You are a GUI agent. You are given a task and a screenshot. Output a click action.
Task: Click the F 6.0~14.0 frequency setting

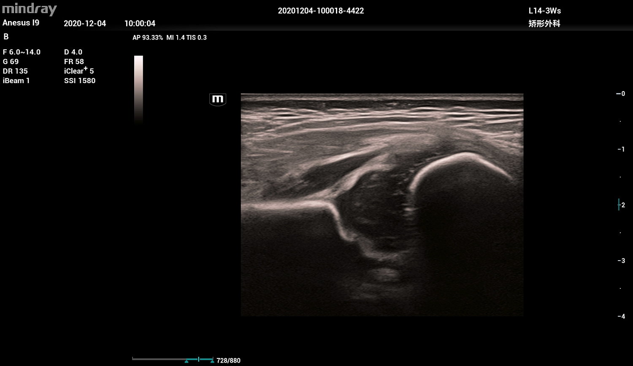click(22, 52)
